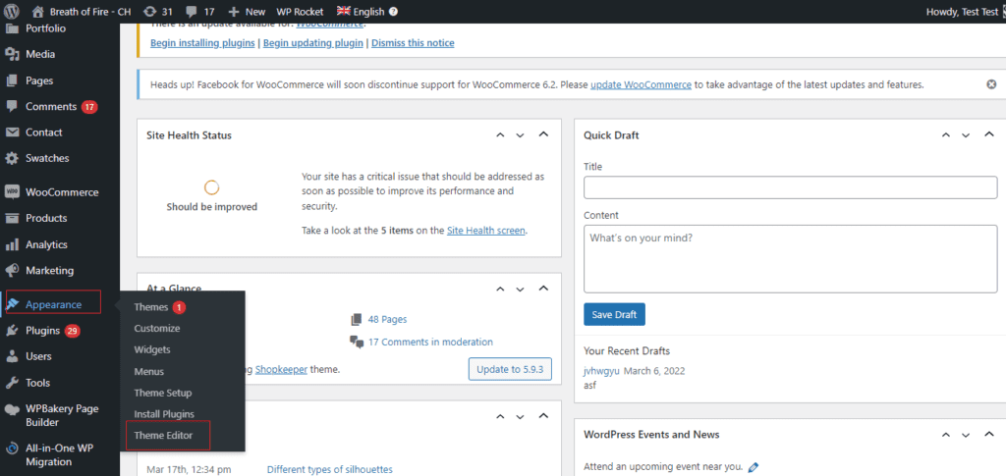
Task: Focus the What's on your mind textarea
Action: tap(791, 259)
